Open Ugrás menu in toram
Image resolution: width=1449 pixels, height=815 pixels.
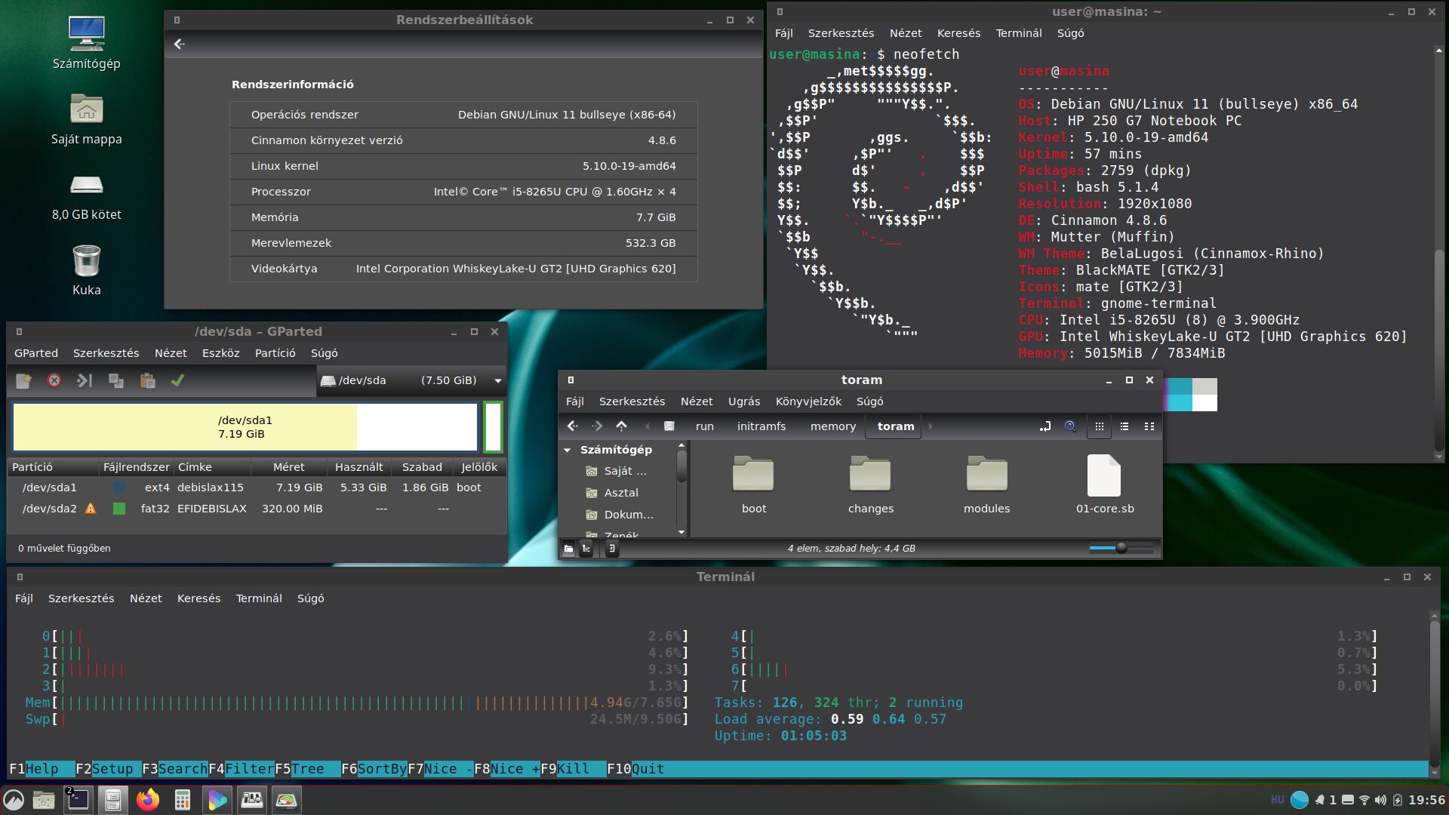coord(744,401)
